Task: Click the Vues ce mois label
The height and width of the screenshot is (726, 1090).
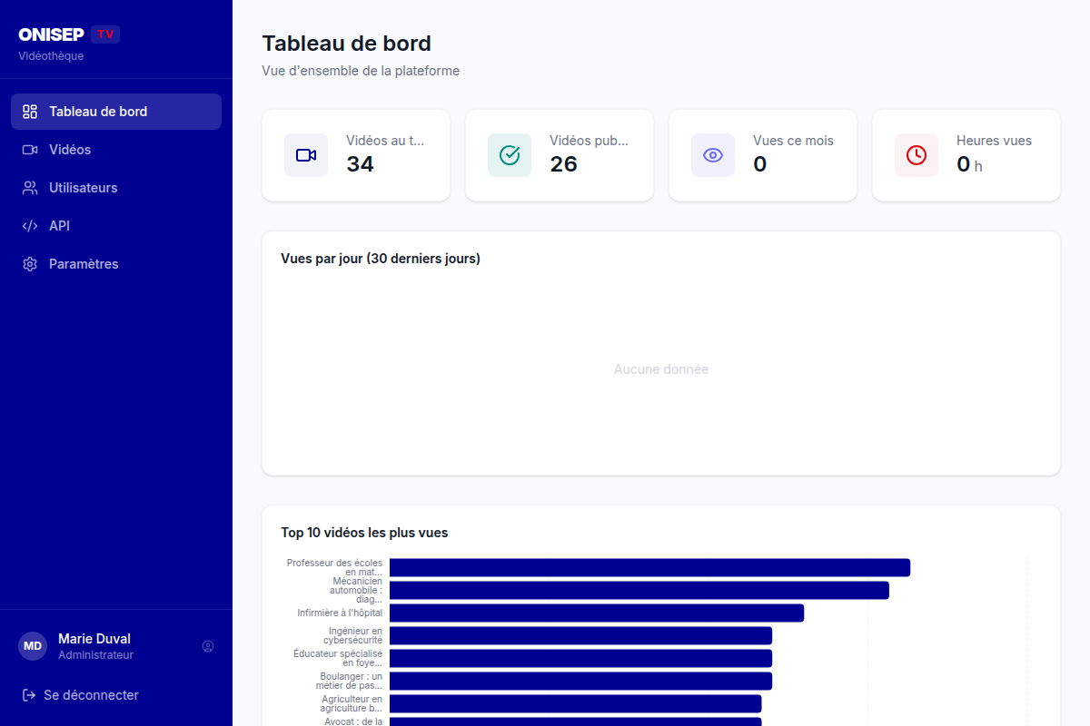Action: tap(793, 141)
